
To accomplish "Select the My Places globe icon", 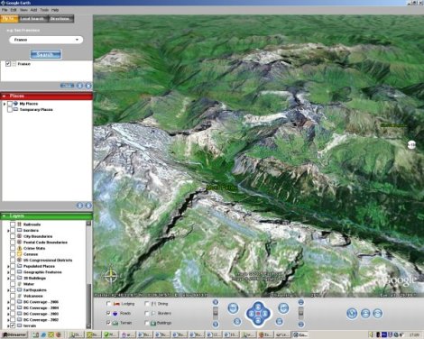I will pos(15,104).
